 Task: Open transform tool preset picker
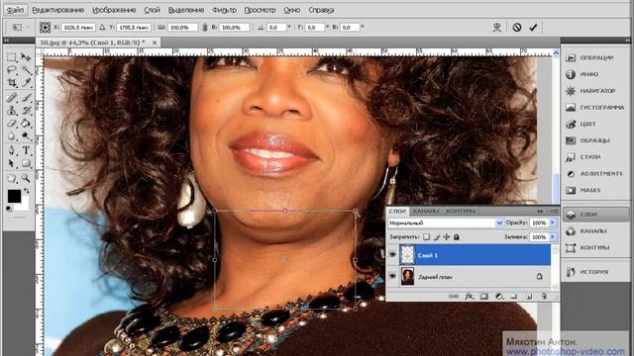(x=20, y=28)
